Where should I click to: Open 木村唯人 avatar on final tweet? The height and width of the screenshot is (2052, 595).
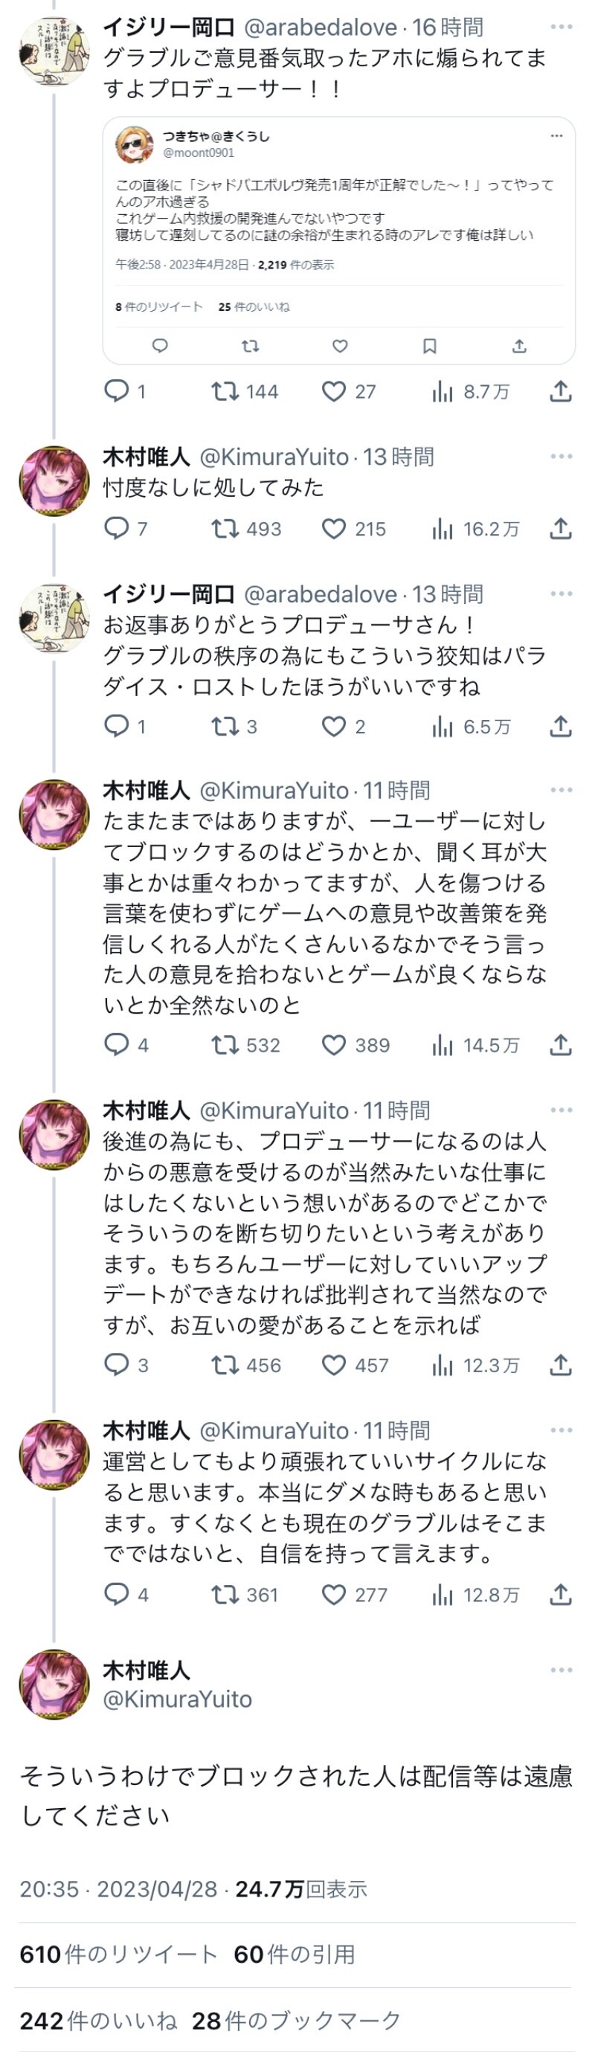pos(54,1684)
